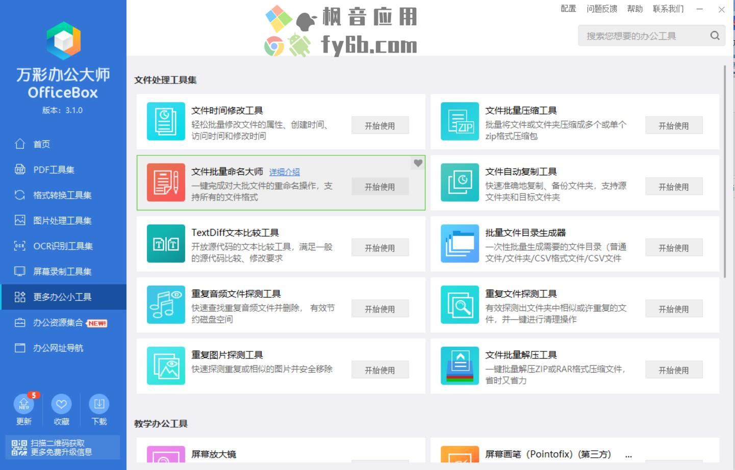
Task: Click 开始使用 for 文件自动复制工具
Action: click(x=674, y=186)
